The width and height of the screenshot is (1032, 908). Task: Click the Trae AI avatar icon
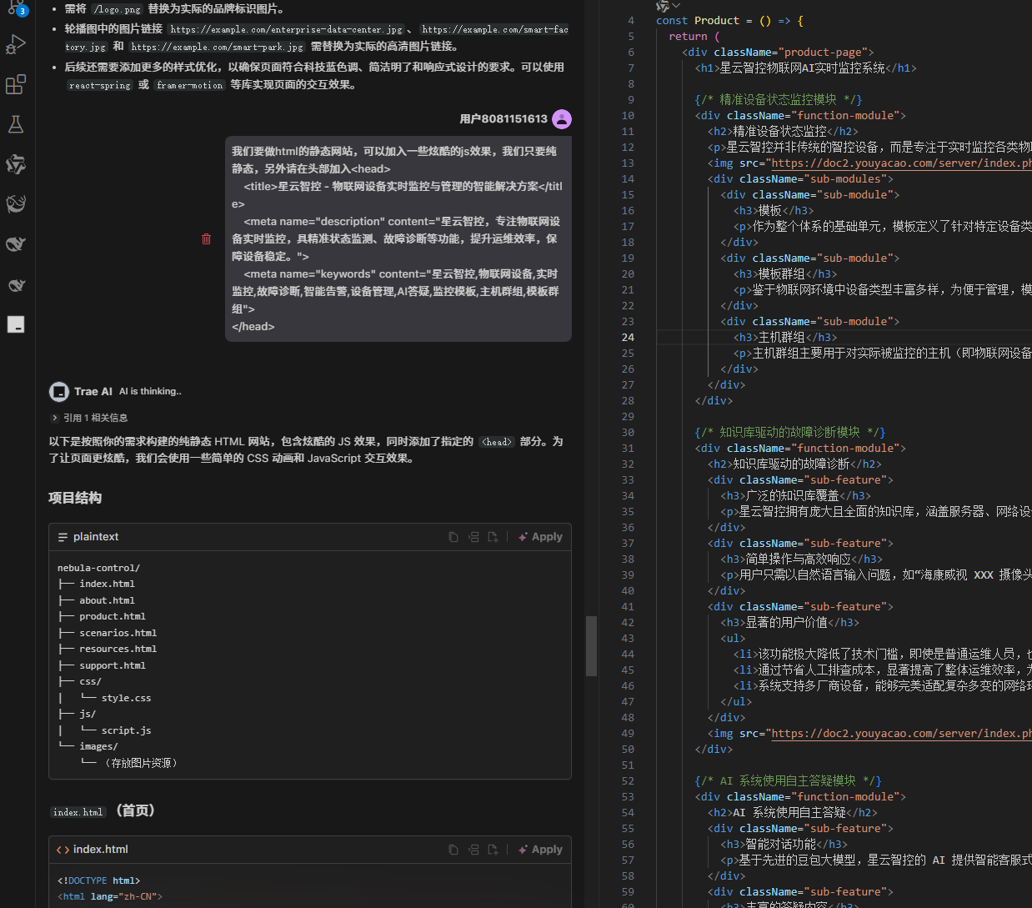tap(59, 392)
